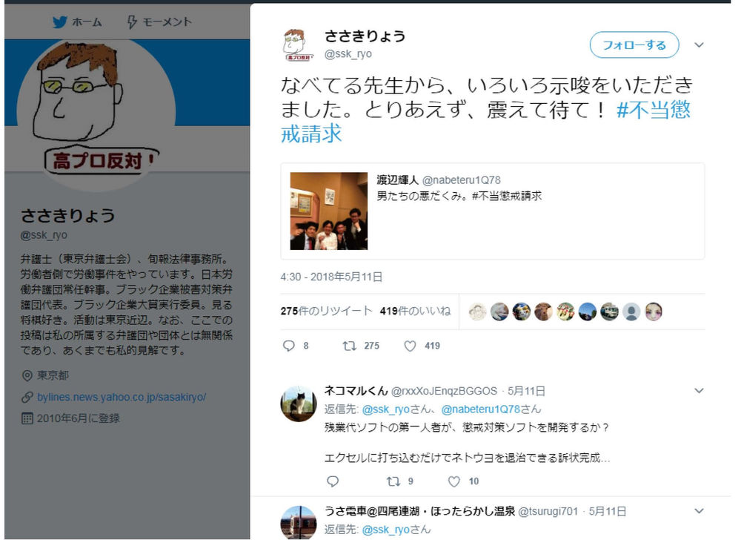Open the モーメント lightning tab
This screenshot has width=741, height=540.
coord(160,22)
